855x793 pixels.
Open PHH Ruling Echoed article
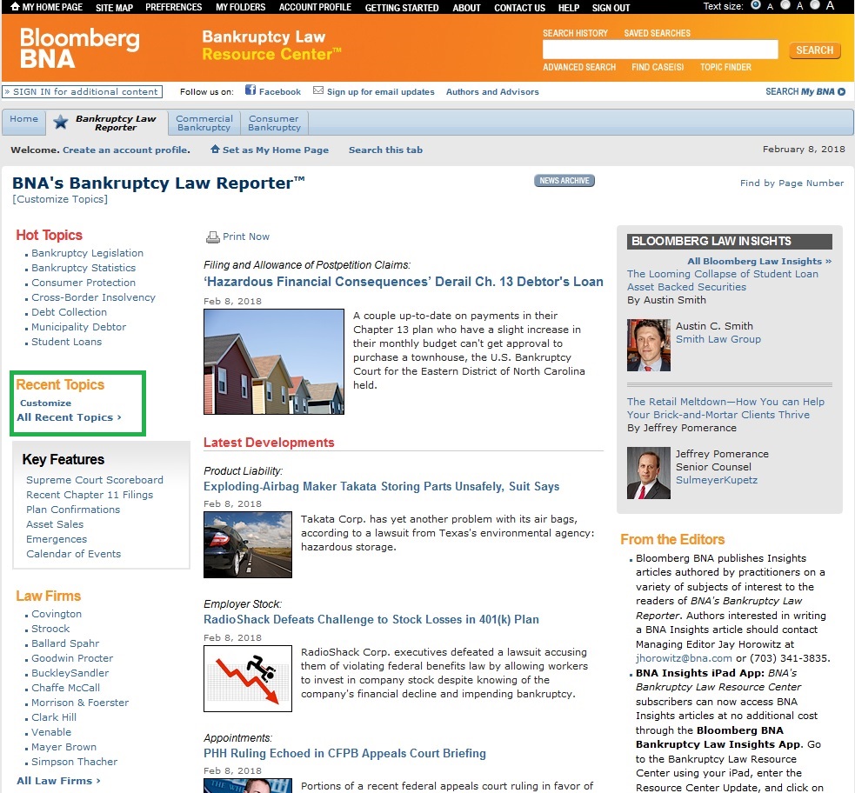coord(344,753)
